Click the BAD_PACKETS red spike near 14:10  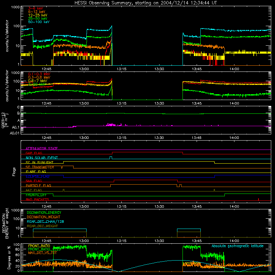click(258, 199)
